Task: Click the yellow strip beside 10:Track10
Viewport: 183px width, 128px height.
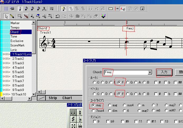Action: click(1, 94)
